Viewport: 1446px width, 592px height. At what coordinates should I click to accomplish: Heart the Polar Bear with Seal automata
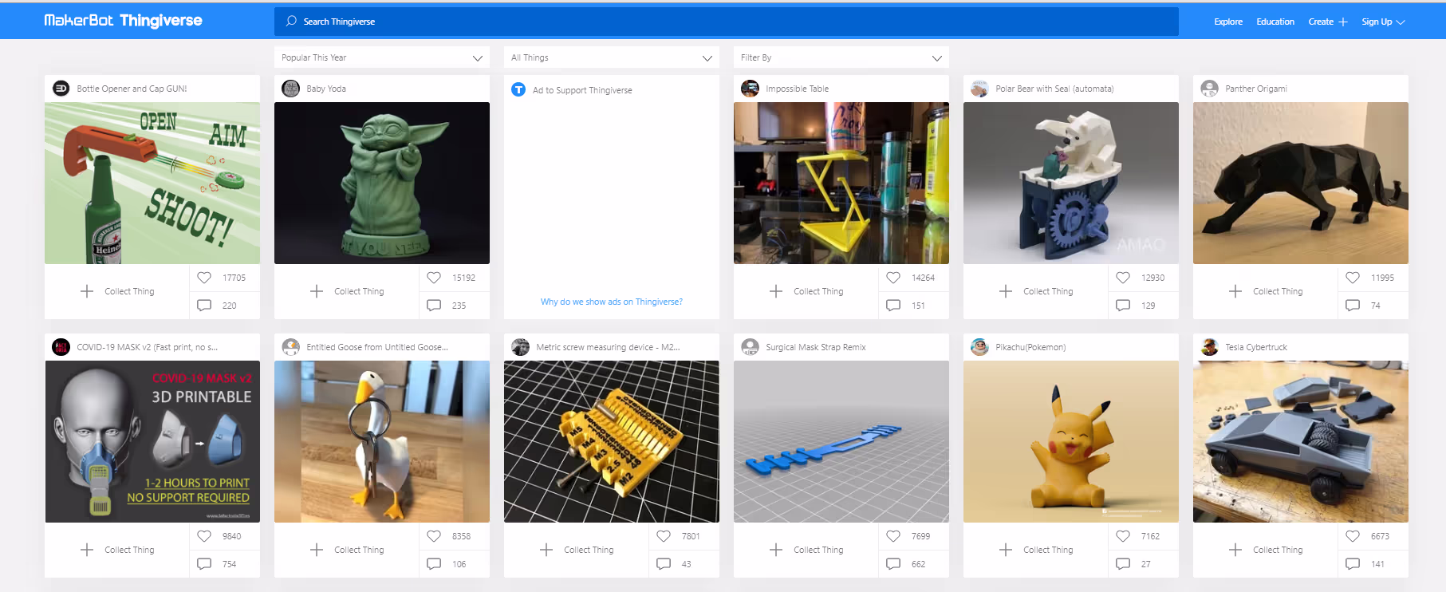[1123, 278]
